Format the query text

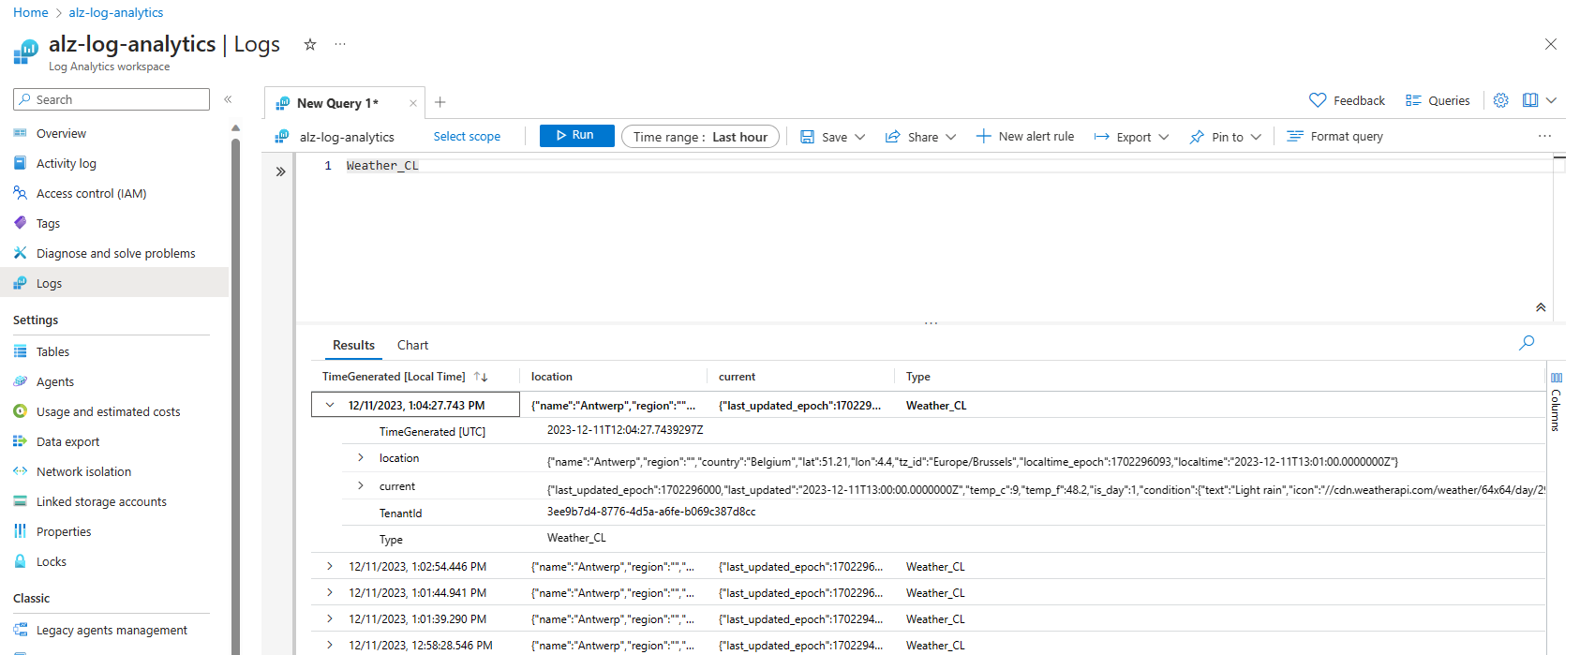pyautogui.click(x=1335, y=137)
